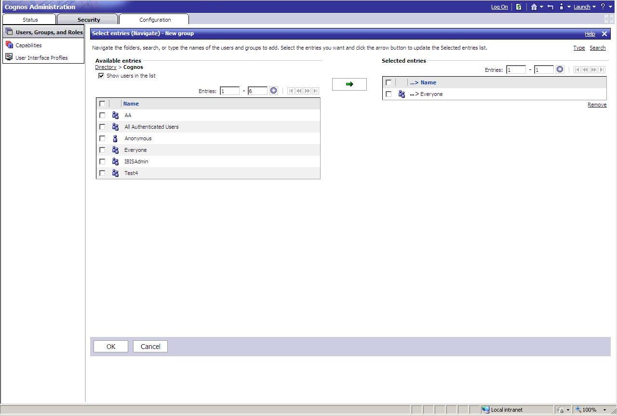The width and height of the screenshot is (617, 416).
Task: Click the green arrow to add selected entries
Action: pyautogui.click(x=349, y=84)
